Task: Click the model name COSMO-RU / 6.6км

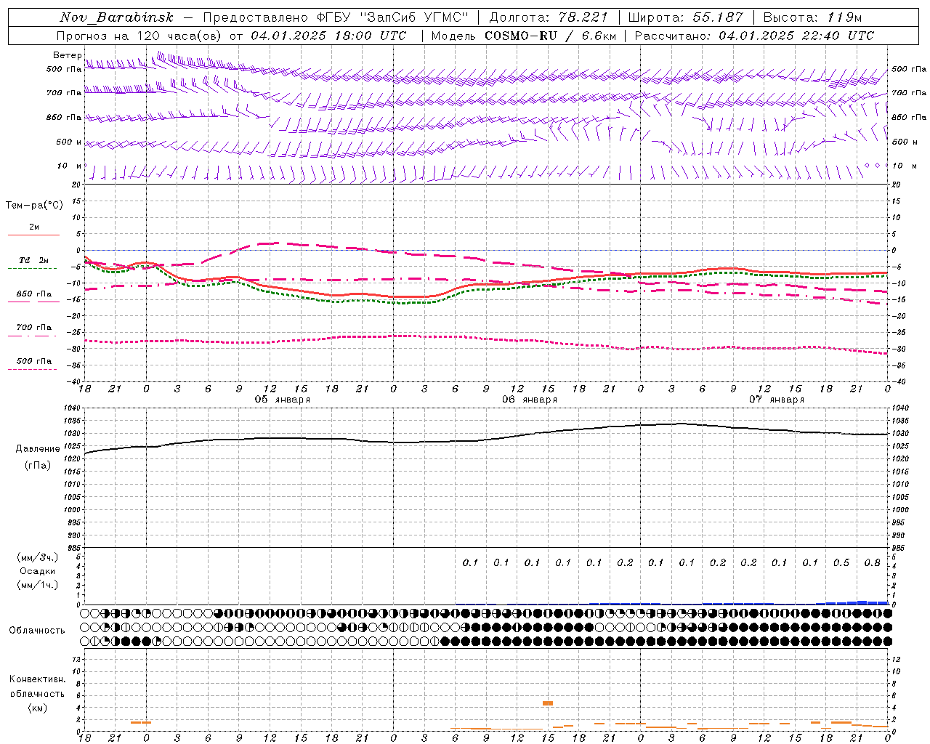Action: 550,36
